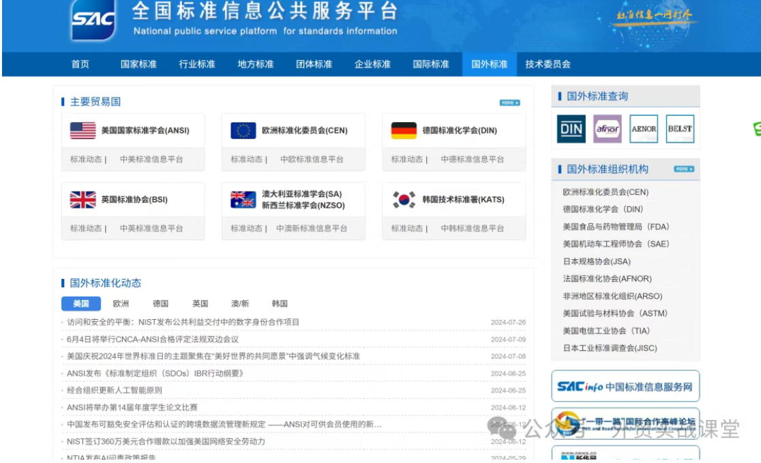Select the 韩国 news tab
The image size is (761, 463).
tap(280, 303)
